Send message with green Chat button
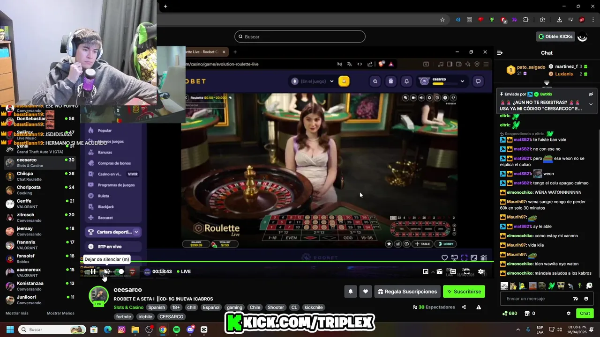Viewport: 600px width, 337px height. (585, 314)
